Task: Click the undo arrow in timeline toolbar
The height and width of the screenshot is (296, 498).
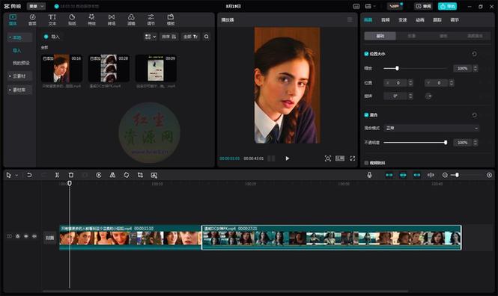Action: 29,175
